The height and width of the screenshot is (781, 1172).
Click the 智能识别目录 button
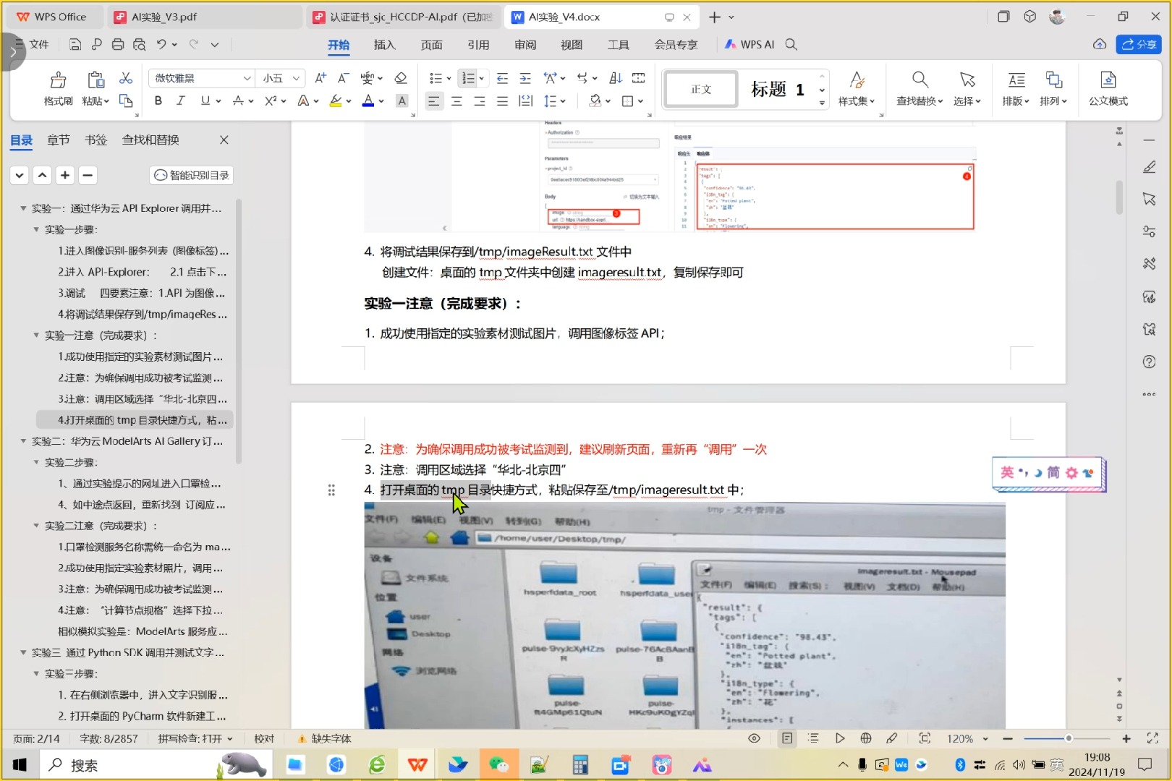pyautogui.click(x=192, y=175)
